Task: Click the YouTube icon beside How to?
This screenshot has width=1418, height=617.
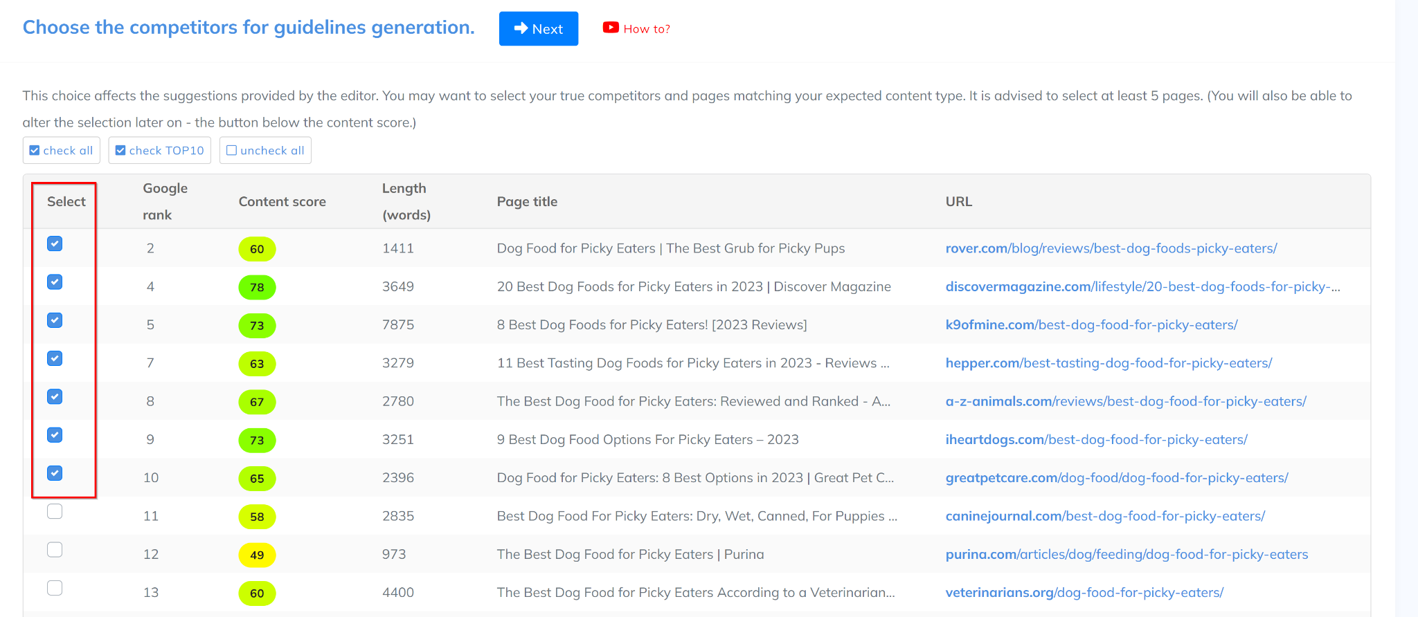Action: (611, 28)
